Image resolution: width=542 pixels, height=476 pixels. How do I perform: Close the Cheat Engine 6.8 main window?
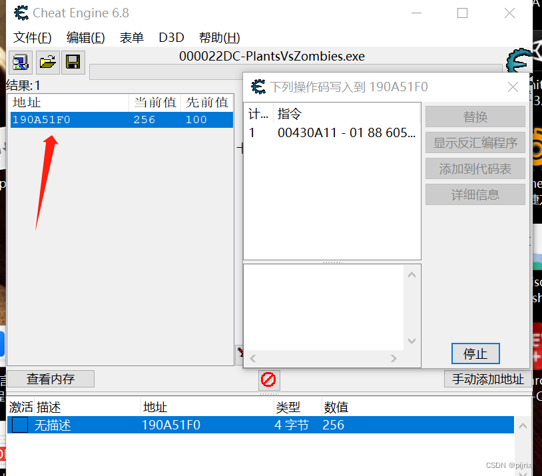coord(509,13)
